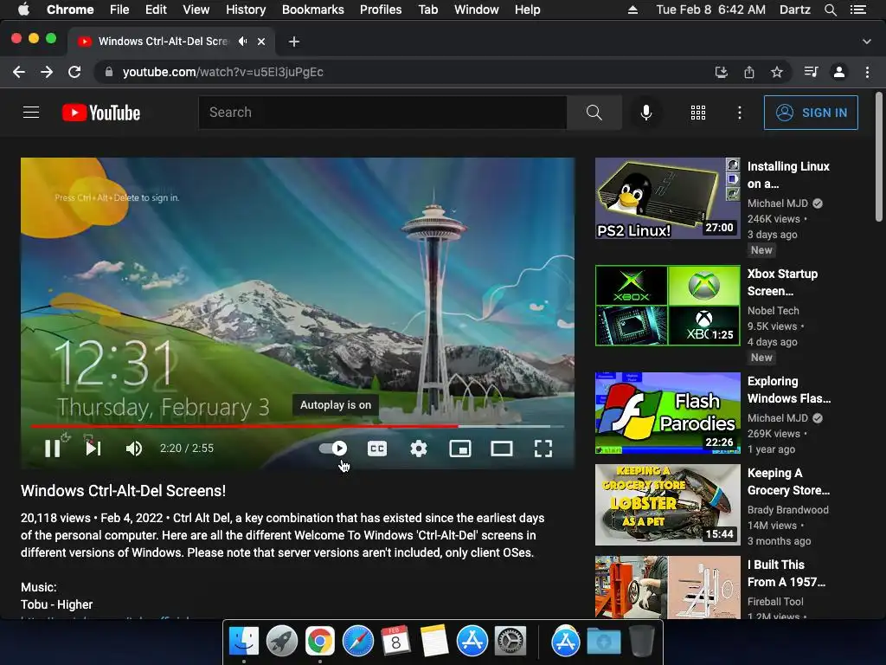
Task: Enable miniplayer mode icon
Action: 460,449
